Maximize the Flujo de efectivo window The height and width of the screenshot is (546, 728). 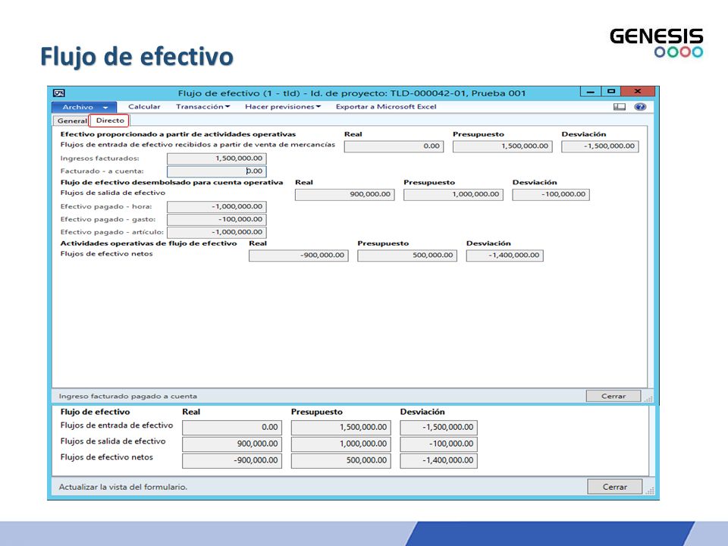pyautogui.click(x=611, y=91)
